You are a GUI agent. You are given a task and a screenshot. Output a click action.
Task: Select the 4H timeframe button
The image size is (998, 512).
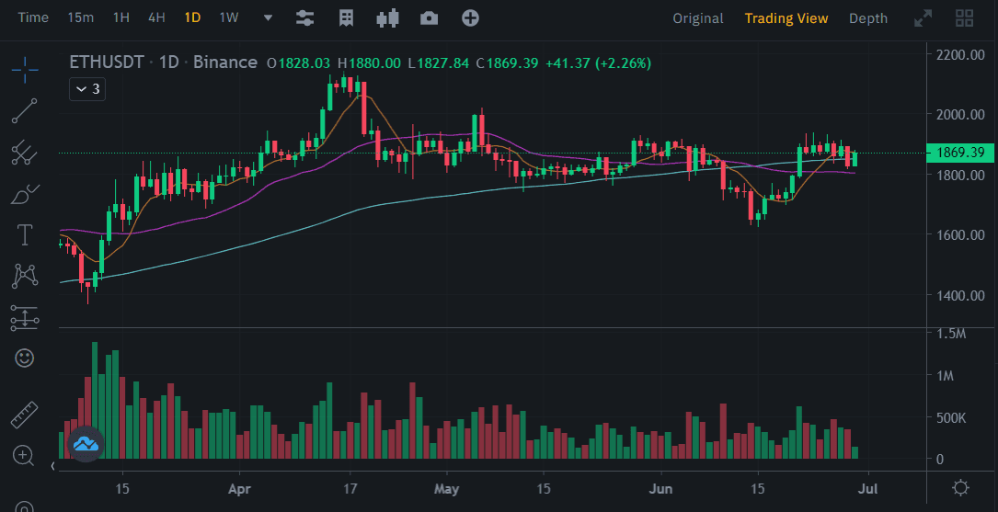pos(156,18)
